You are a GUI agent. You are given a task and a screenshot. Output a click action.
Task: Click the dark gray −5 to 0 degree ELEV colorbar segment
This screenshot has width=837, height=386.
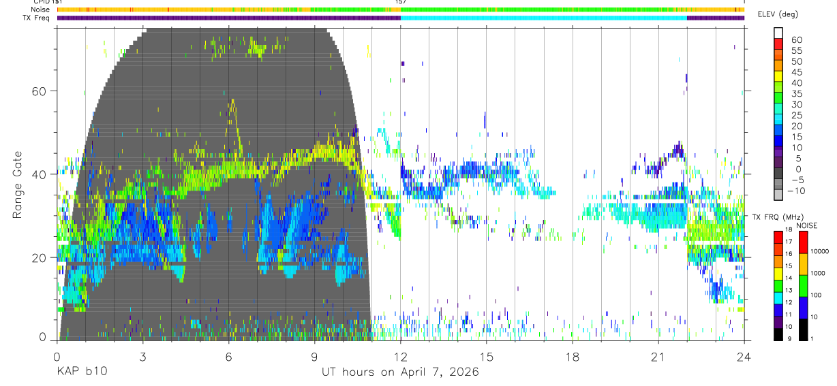pos(779,174)
